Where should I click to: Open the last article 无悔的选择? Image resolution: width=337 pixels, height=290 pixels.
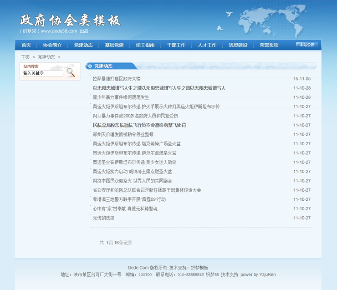coord(103,218)
